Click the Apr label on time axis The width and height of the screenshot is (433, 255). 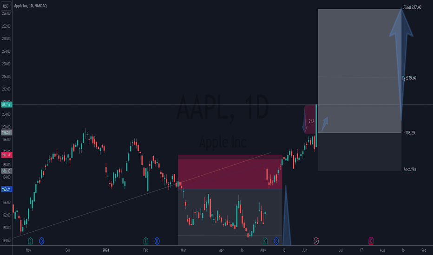coord(221,250)
